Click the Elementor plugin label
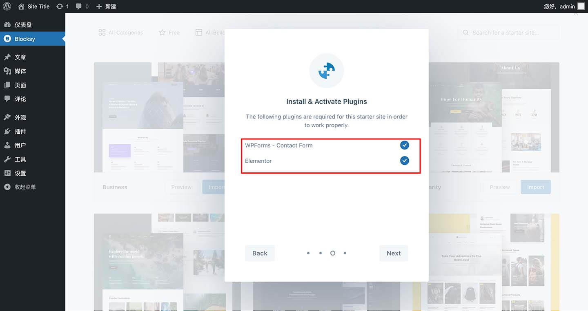The height and width of the screenshot is (311, 588). 258,161
